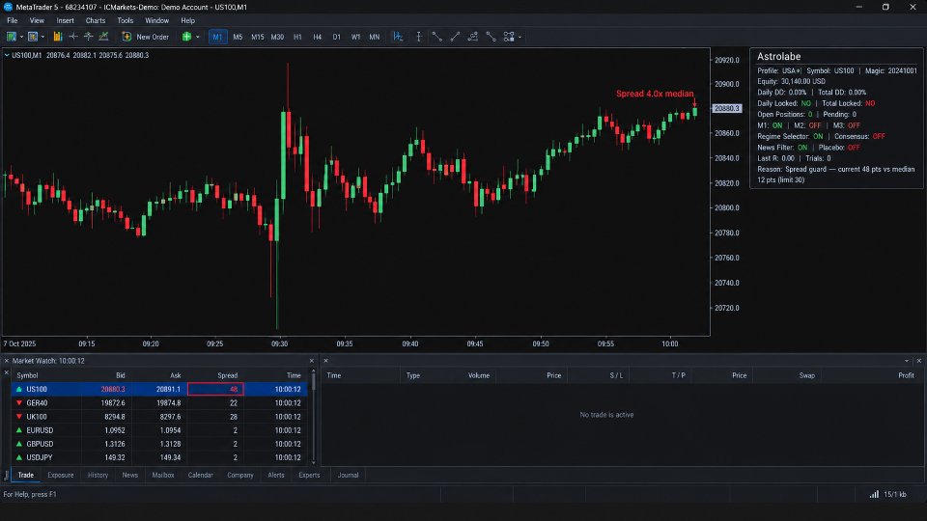
Task: Select the trendline drawing tool
Action: pyautogui.click(x=455, y=37)
